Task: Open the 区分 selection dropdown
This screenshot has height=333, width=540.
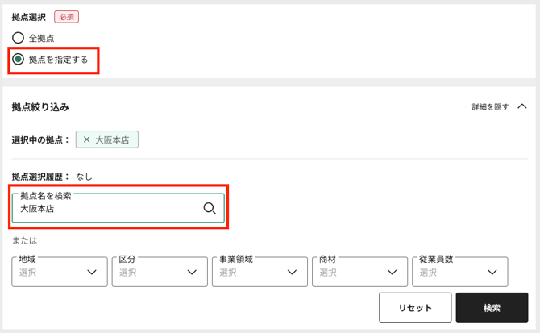Action: tap(148, 273)
